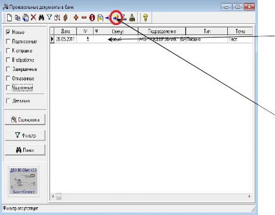
Task: Enable the Детально option
Action: [x=8, y=101]
